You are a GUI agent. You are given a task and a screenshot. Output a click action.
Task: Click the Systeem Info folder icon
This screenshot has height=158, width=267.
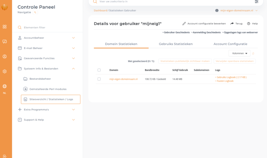pyautogui.click(x=20, y=69)
